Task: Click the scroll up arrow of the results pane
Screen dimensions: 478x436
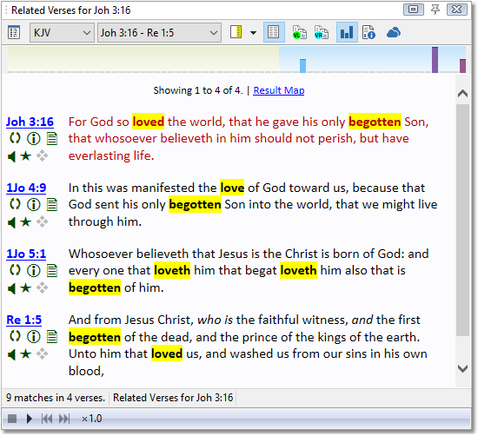Action: pos(462,93)
